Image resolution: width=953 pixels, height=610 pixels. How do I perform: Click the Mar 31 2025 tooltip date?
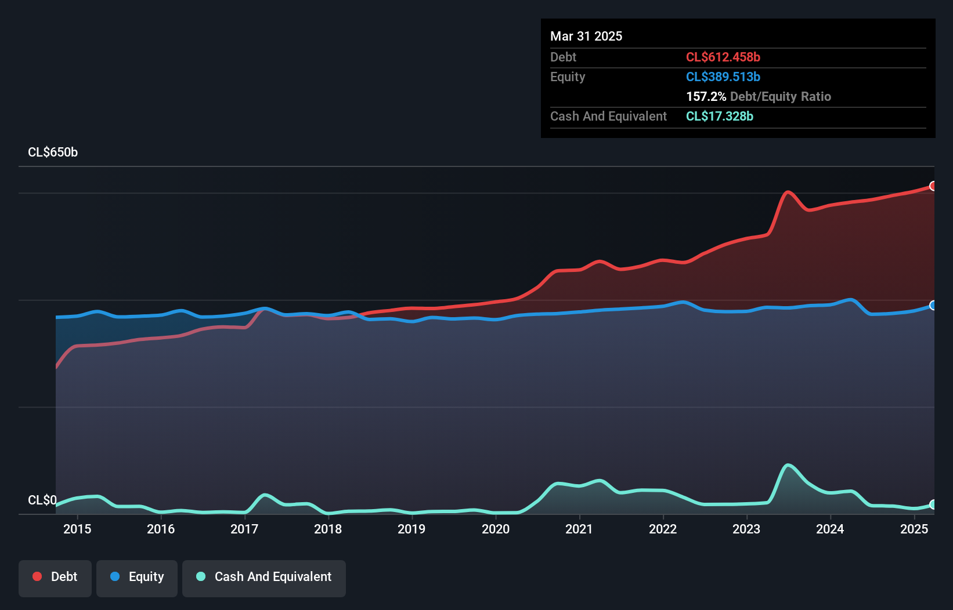coord(586,36)
